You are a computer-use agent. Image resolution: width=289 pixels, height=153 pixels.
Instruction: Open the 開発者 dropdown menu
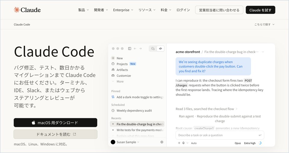(x=101, y=10)
